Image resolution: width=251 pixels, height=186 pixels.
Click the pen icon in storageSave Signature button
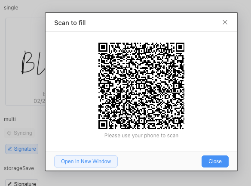click(10, 184)
